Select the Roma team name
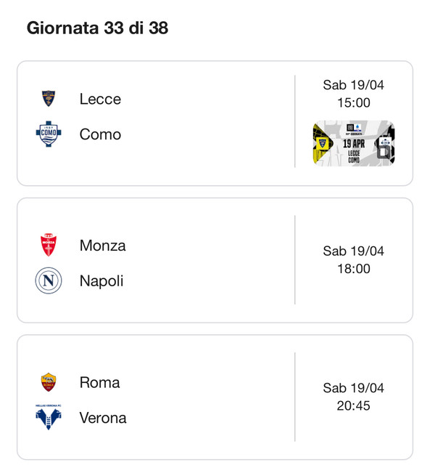This screenshot has width=430, height=465. pos(100,382)
